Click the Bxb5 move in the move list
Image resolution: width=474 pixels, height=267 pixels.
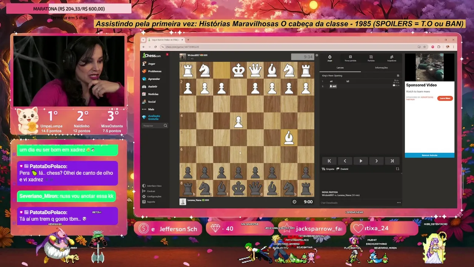coord(333,86)
